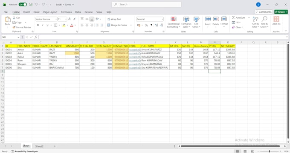
Task: Apply yellow fill color swatch
Action: tap(64, 25)
